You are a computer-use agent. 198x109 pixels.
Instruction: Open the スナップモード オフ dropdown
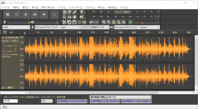47,101
